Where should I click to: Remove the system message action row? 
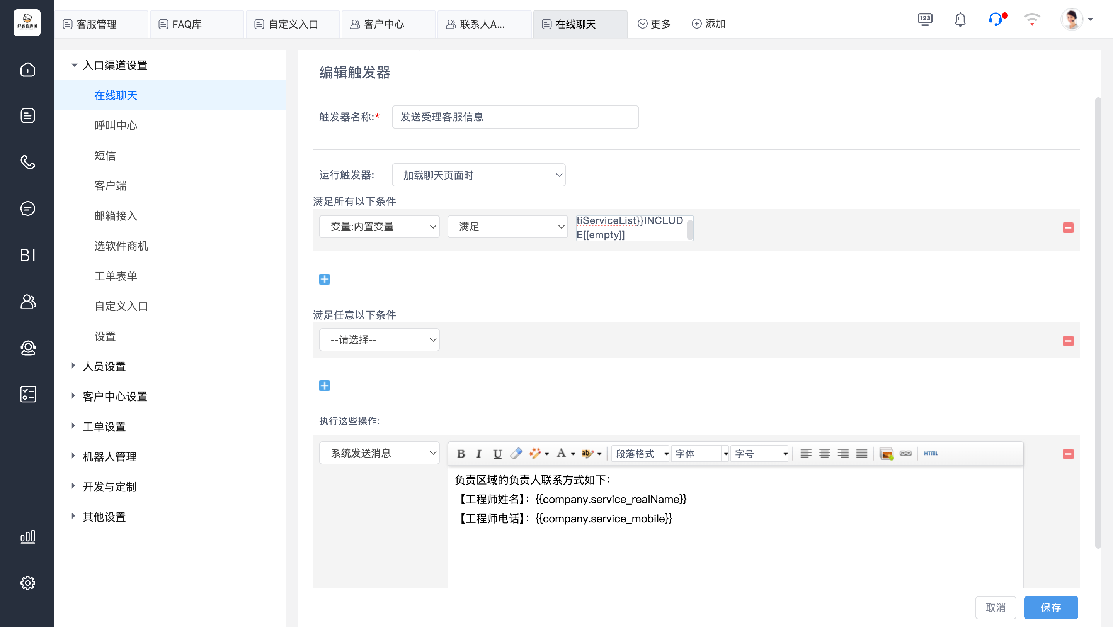(x=1068, y=454)
